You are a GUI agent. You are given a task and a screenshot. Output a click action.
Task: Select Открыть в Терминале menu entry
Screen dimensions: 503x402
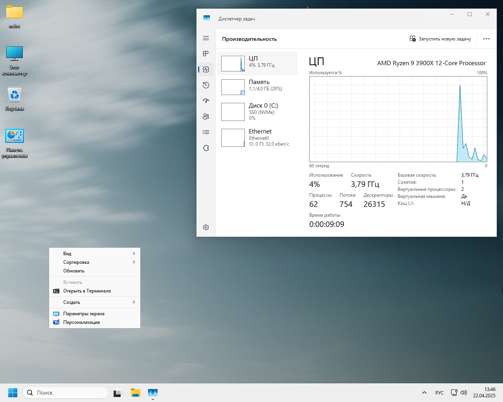click(x=87, y=291)
